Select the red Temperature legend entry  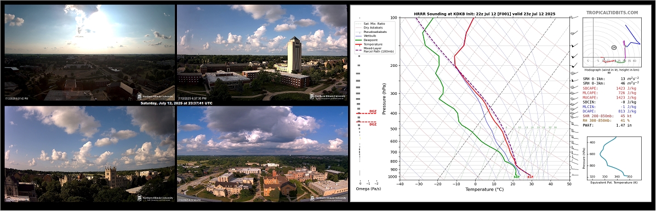[374, 44]
